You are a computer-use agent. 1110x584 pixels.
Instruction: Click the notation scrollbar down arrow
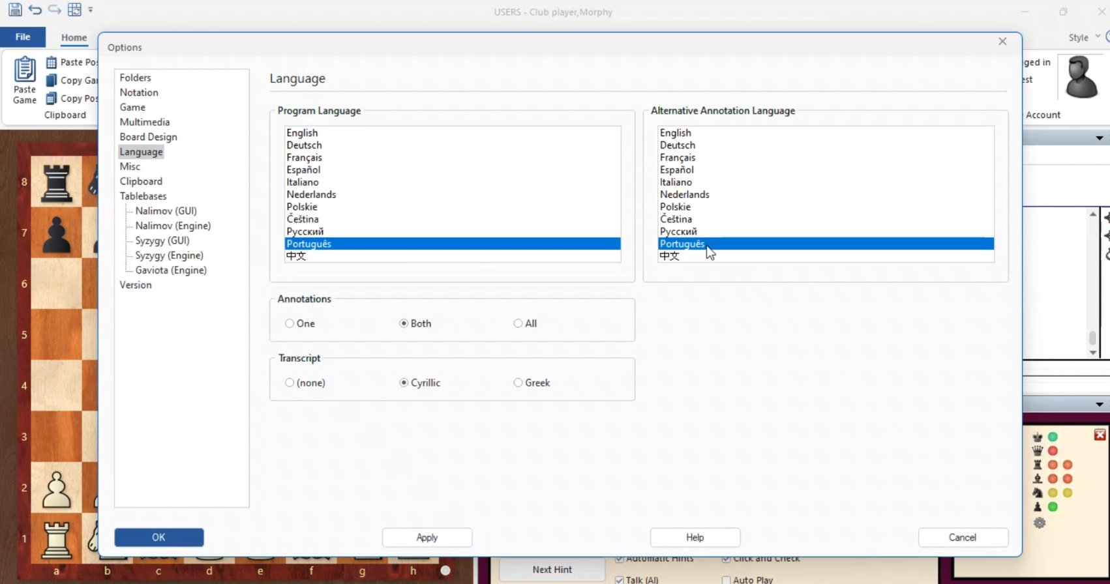(1093, 353)
